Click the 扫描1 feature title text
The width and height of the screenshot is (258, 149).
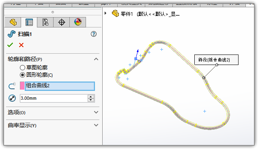(x=25, y=34)
